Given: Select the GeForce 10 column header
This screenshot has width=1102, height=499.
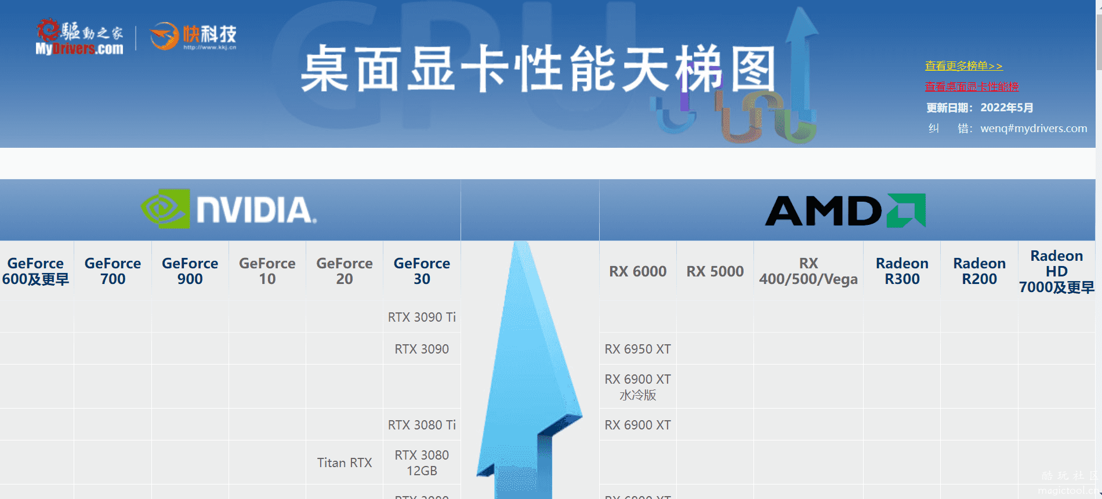Looking at the screenshot, I should [x=267, y=271].
